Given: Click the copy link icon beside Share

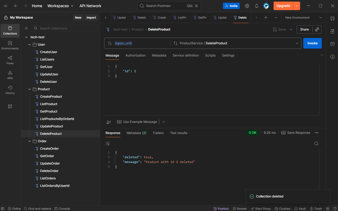Looking at the screenshot, I should tap(317, 29).
